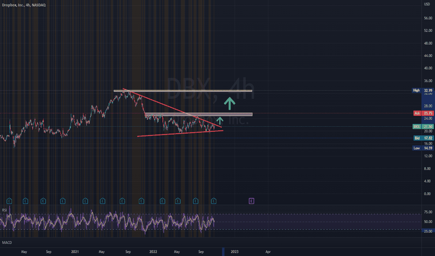Click the RSI 50.00 level value
The height and width of the screenshot is (256, 435).
tap(428, 222)
